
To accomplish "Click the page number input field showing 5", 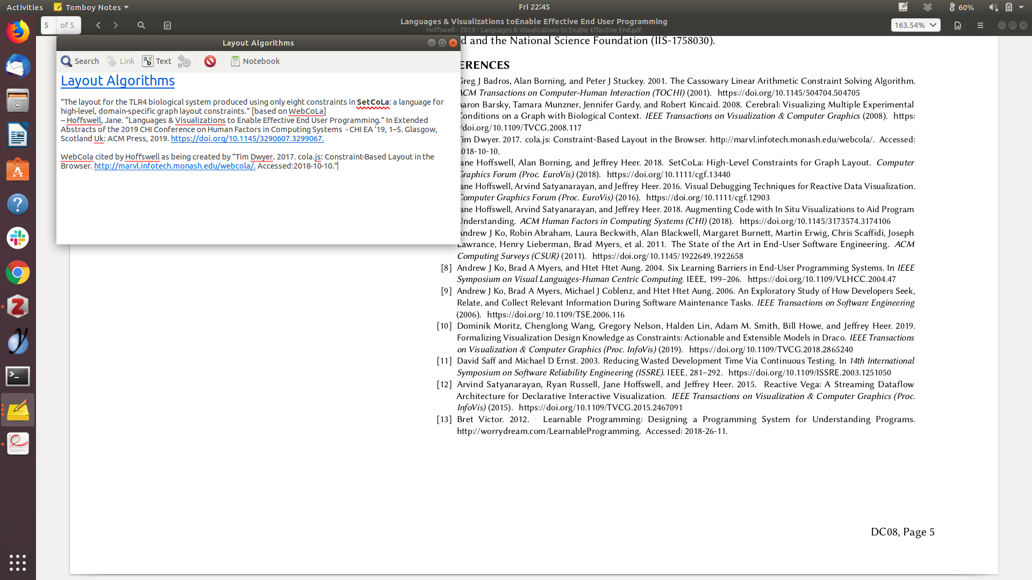I will pos(48,25).
